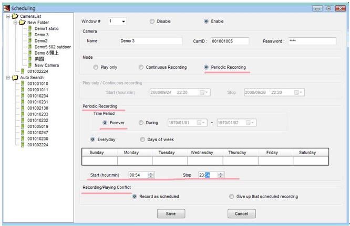350x226 pixels.
Task: Click the camera Name input field
Action: click(x=149, y=41)
